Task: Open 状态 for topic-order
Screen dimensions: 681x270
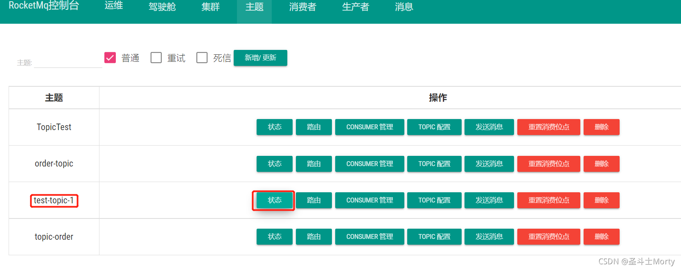Action: click(x=275, y=236)
